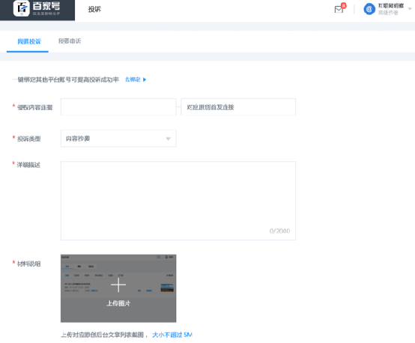The image size is (415, 343).
Task: Switch to the 我要投诉 tab
Action: click(29, 41)
